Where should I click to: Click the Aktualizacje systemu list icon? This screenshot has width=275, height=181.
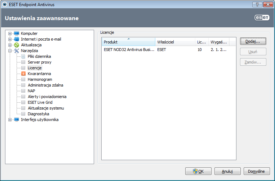tap(23, 108)
